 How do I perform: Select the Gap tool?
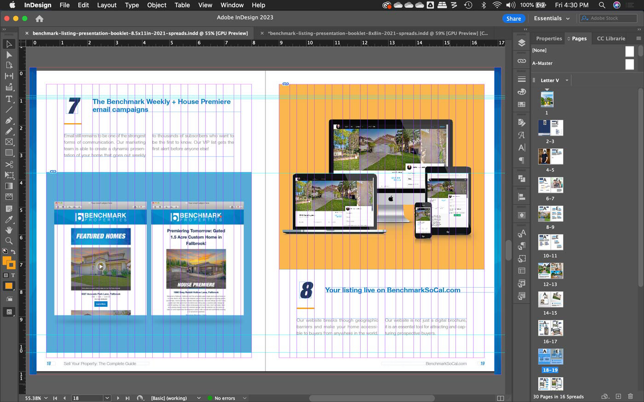[9, 76]
